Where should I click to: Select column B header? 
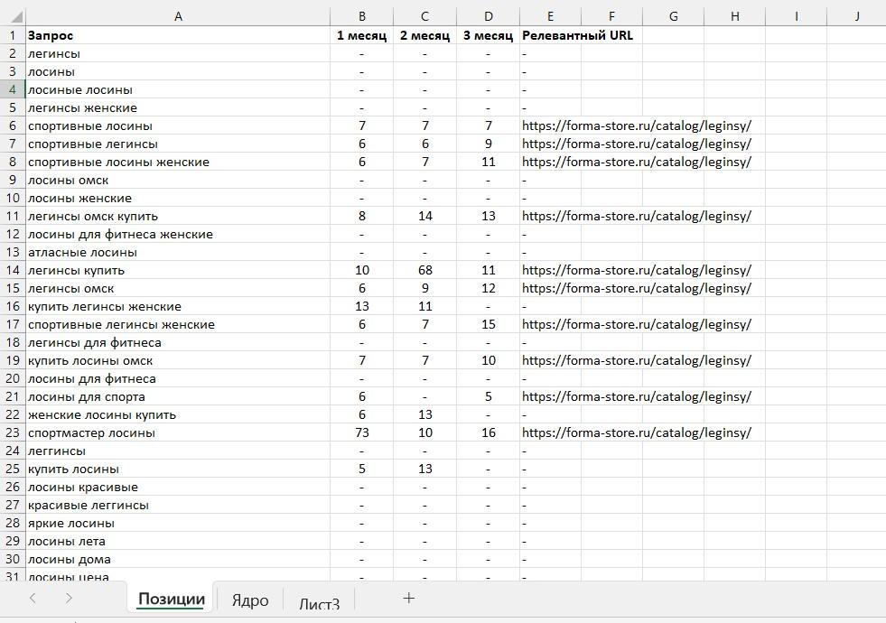tap(361, 17)
